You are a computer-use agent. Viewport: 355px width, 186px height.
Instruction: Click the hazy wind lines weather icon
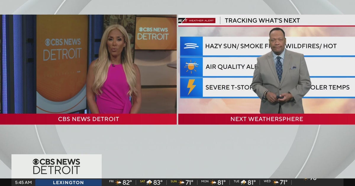tap(191, 46)
